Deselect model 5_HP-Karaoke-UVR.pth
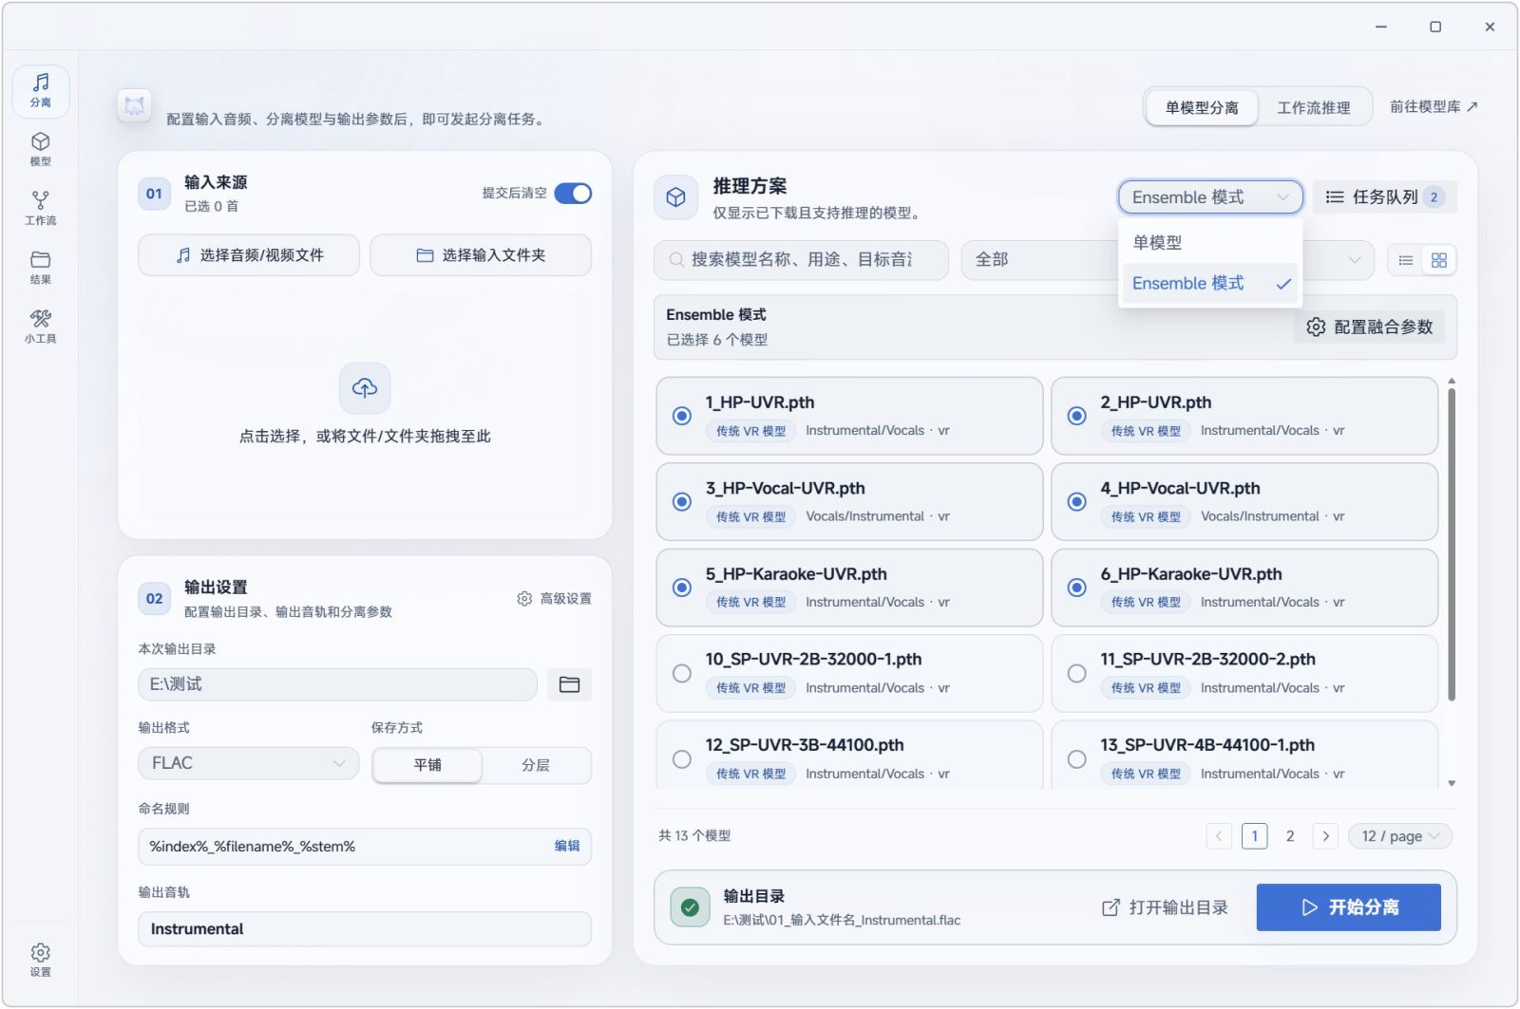The image size is (1520, 1009). pyautogui.click(x=682, y=588)
